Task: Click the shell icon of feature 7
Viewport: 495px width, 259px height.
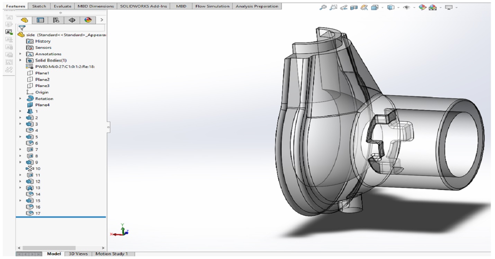Action: point(30,150)
